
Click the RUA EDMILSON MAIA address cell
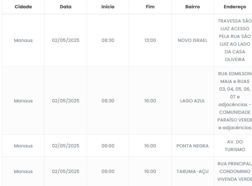(x=235, y=101)
